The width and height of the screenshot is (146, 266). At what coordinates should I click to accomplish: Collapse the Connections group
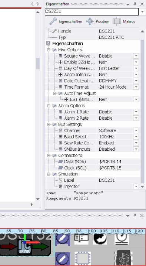49,156
